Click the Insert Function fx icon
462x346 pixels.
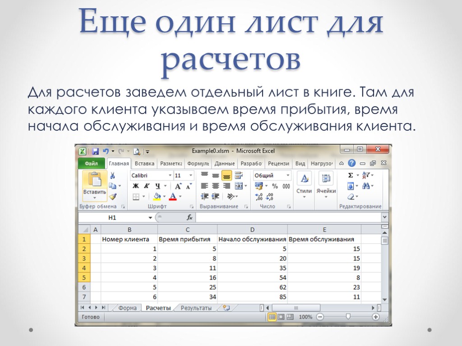(x=189, y=218)
